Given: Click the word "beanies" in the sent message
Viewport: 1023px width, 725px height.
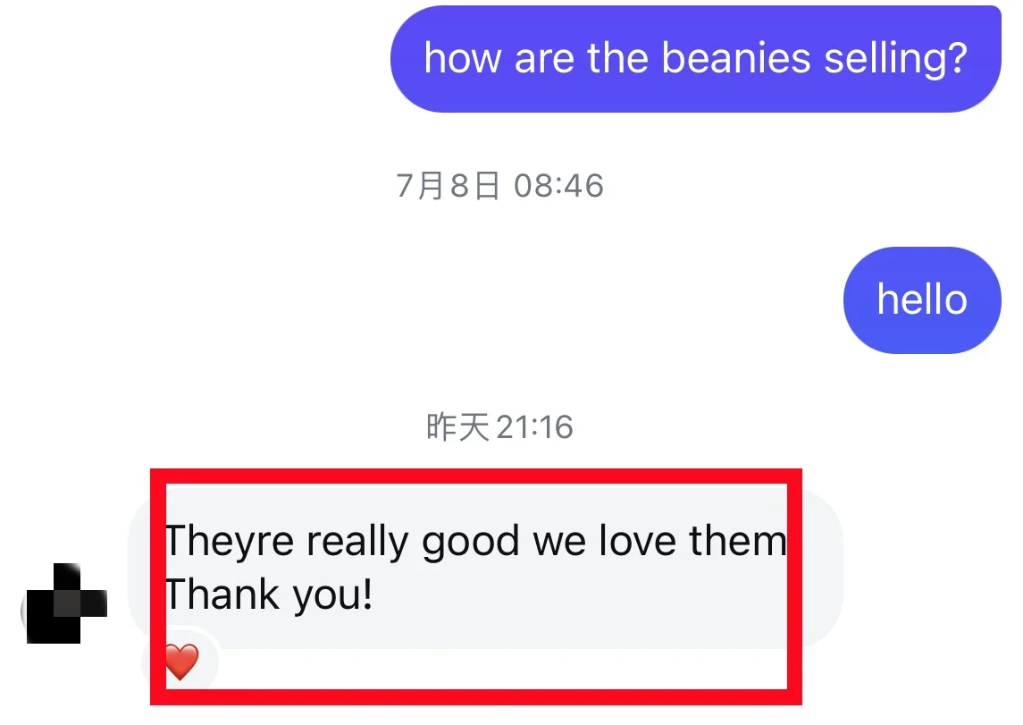Looking at the screenshot, I should click(x=736, y=58).
